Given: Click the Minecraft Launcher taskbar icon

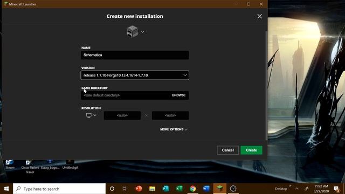Looking at the screenshot, I should pyautogui.click(x=219, y=189).
